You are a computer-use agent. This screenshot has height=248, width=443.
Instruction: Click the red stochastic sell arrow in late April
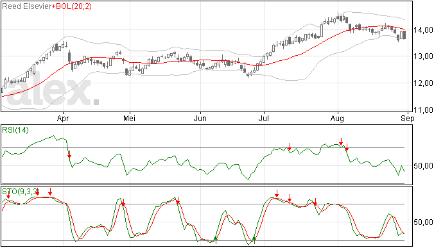click(x=123, y=203)
